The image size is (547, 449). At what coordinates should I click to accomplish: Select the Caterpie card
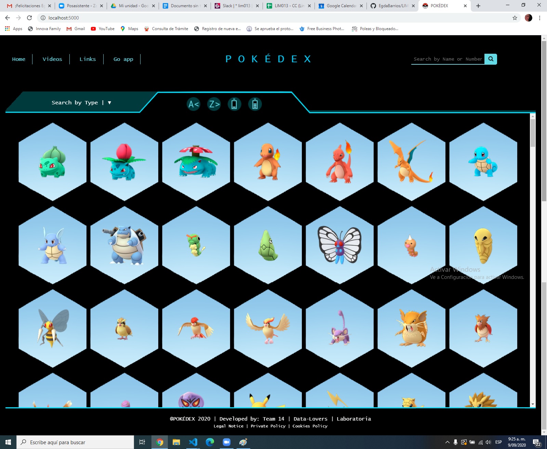pos(196,245)
